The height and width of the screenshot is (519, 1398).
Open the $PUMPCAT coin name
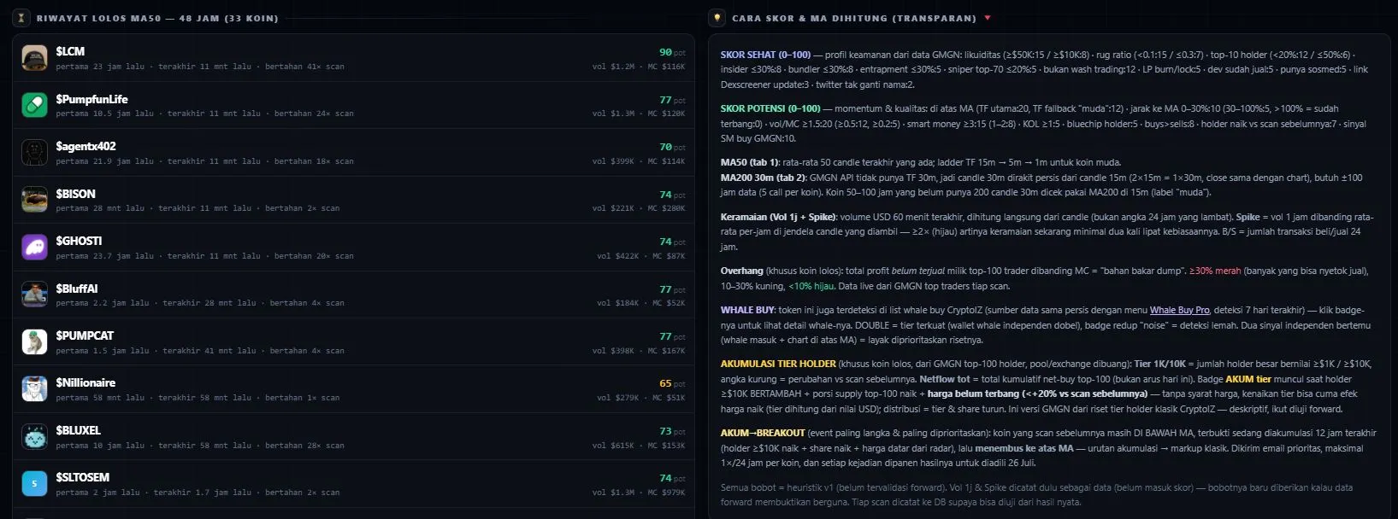(x=85, y=335)
